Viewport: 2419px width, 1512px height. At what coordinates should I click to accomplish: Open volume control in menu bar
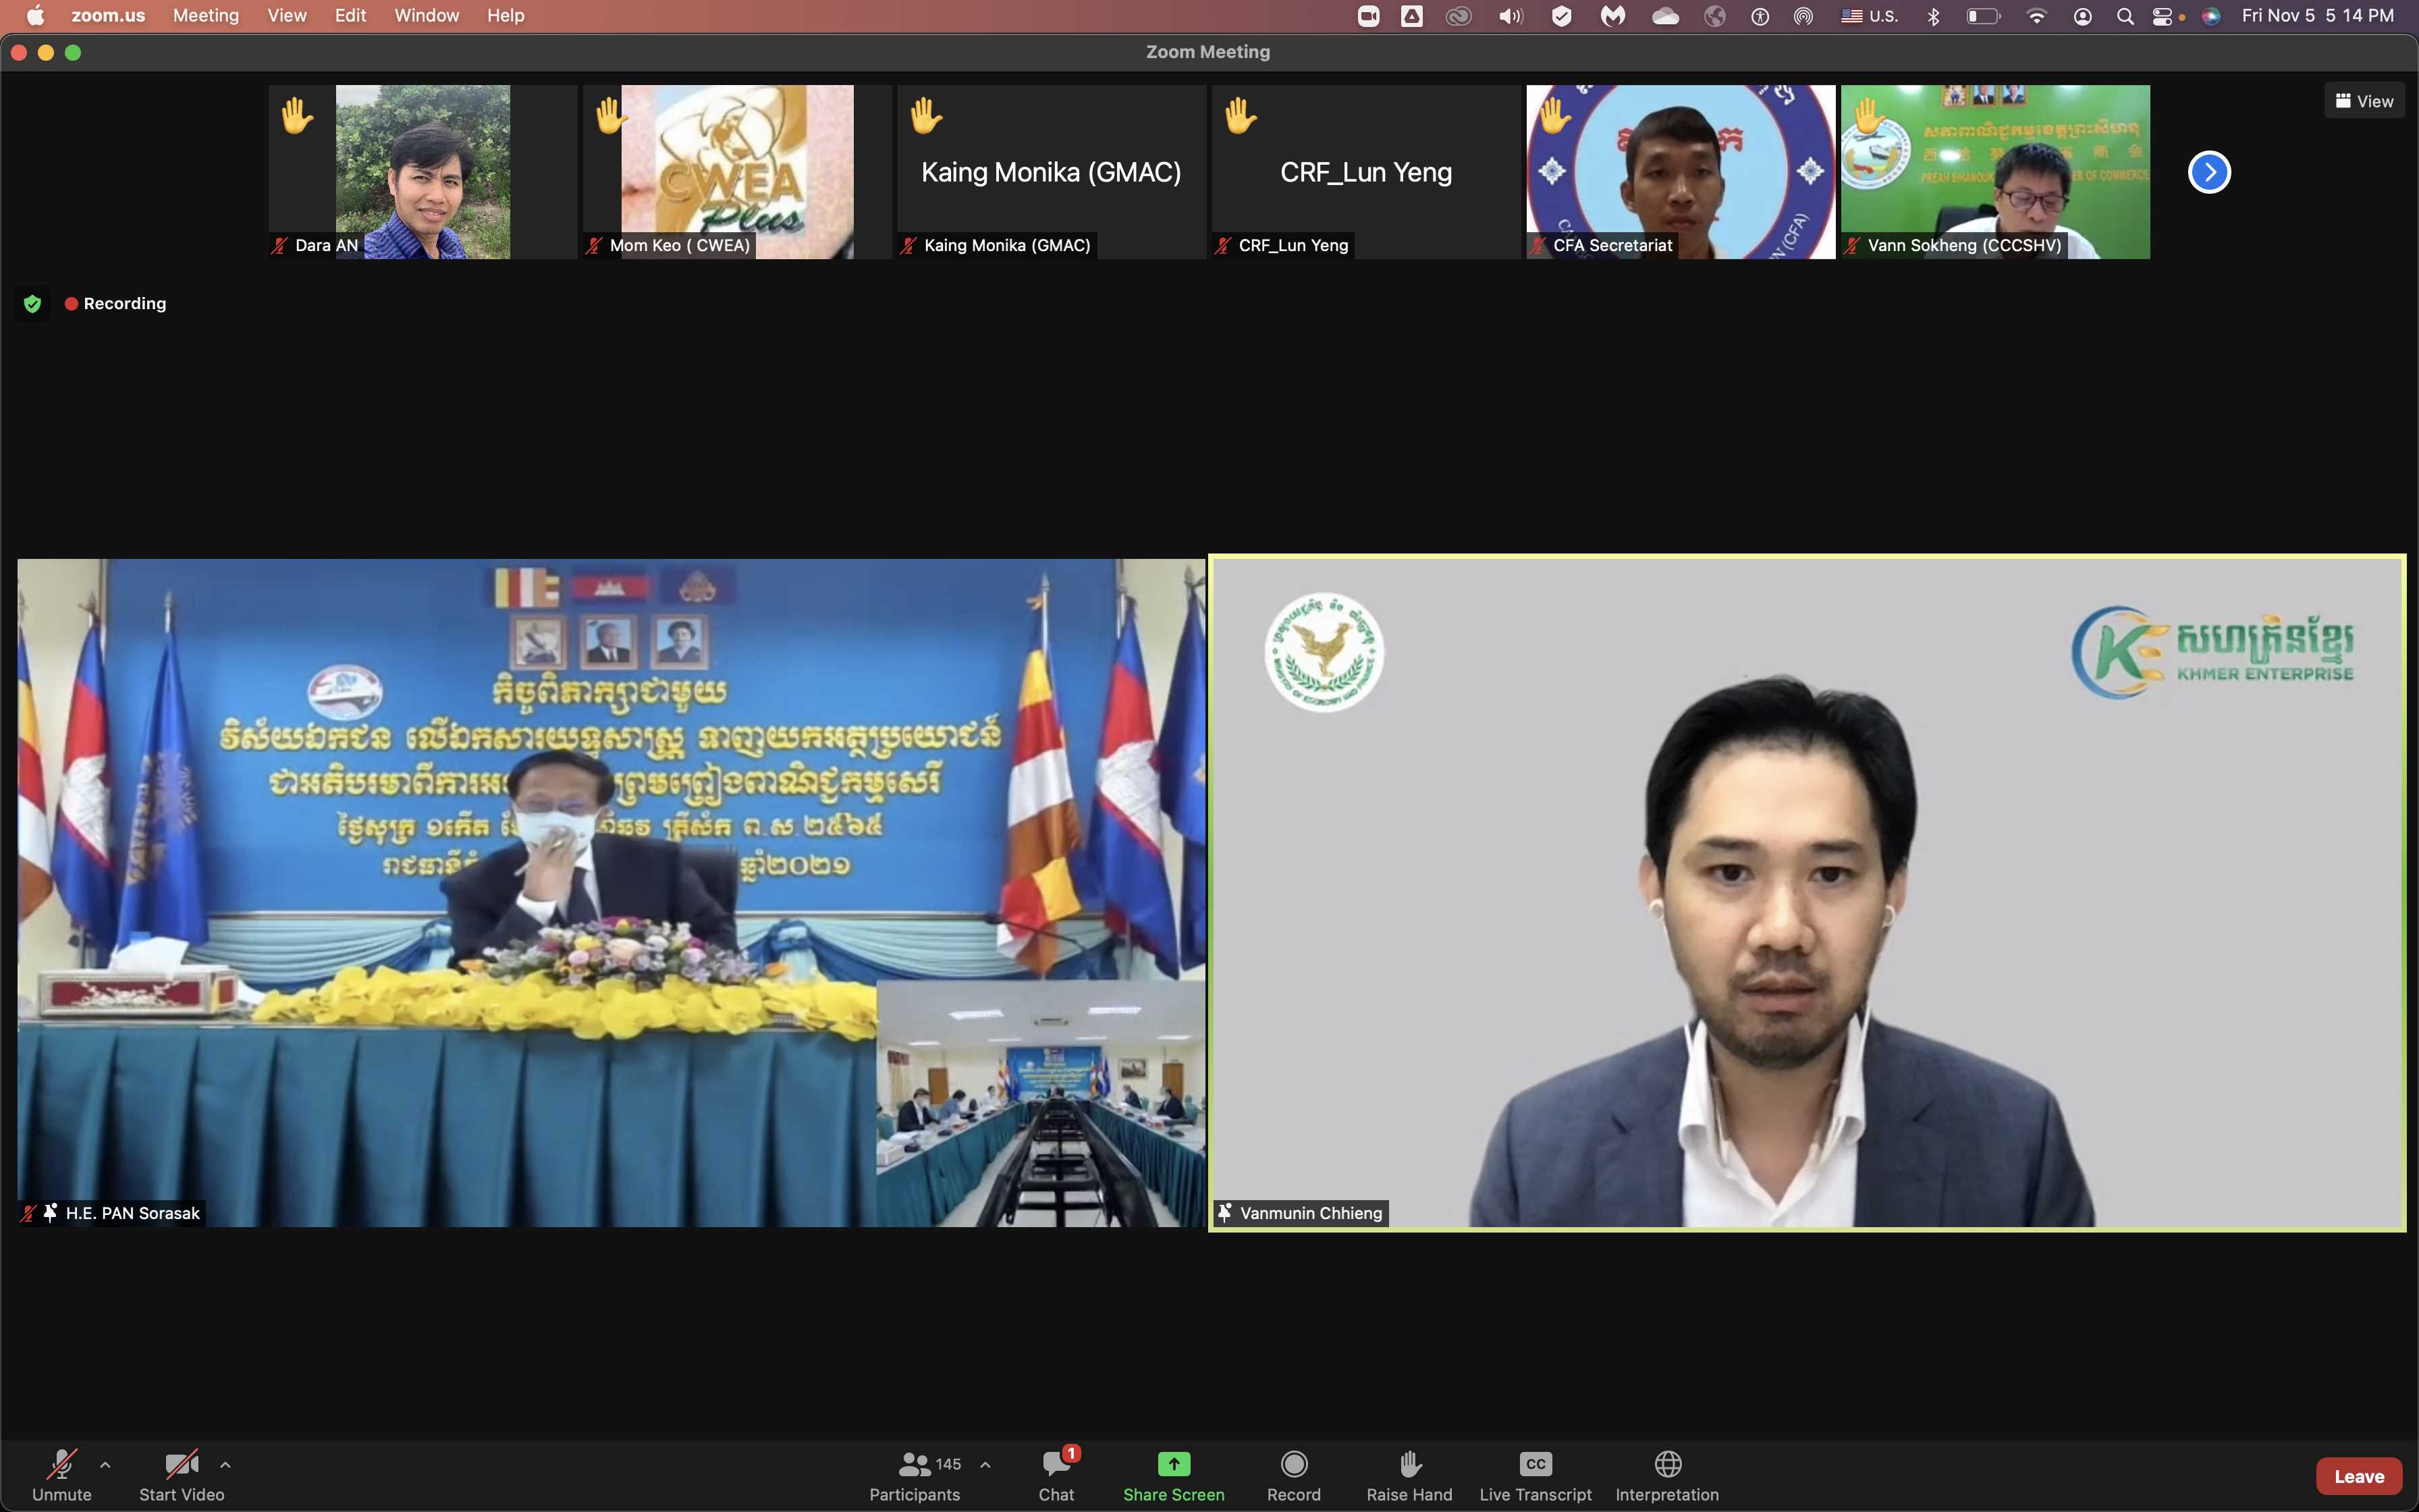point(1511,16)
